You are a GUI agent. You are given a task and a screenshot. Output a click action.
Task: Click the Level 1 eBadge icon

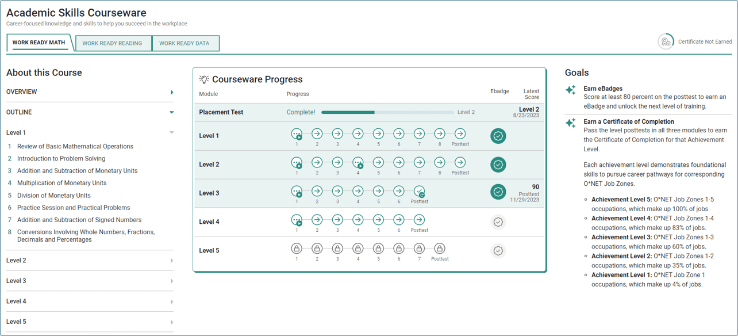498,136
